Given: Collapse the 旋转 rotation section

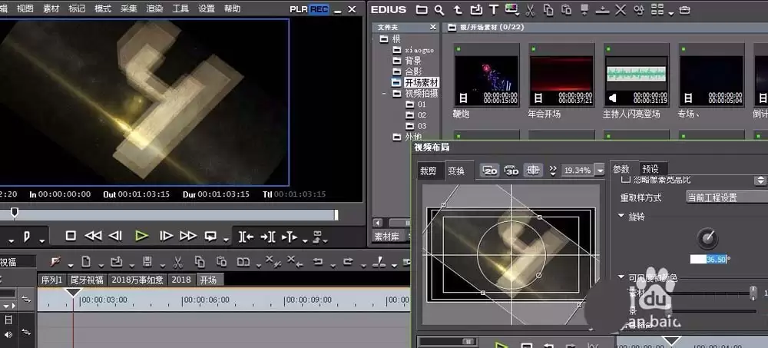Looking at the screenshot, I should click(621, 216).
